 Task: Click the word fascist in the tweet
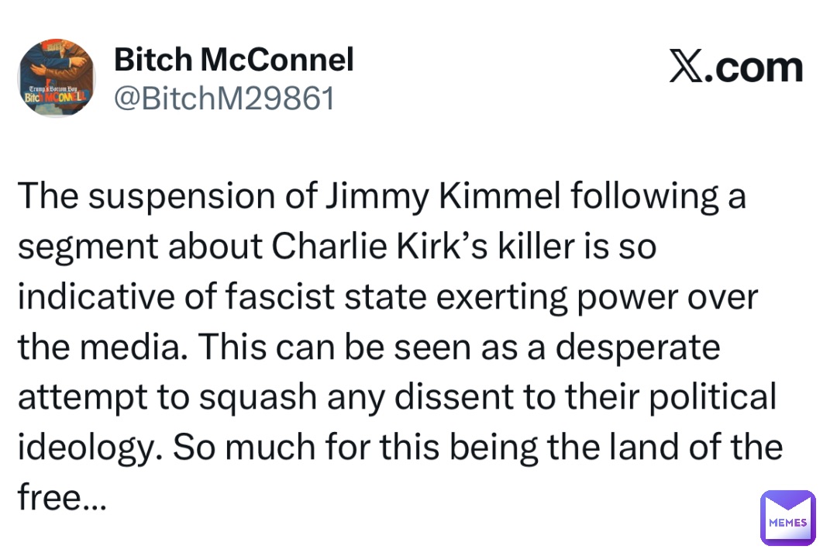click(281, 296)
